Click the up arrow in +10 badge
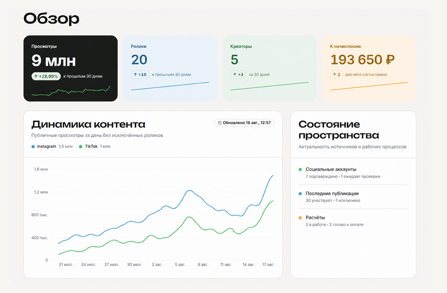 coord(135,75)
